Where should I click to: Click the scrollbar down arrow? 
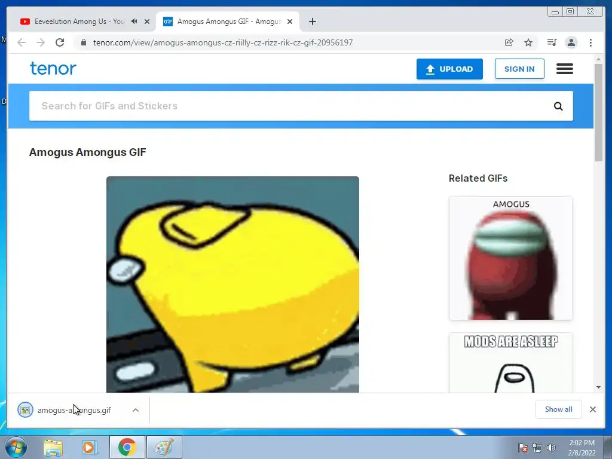click(x=599, y=387)
